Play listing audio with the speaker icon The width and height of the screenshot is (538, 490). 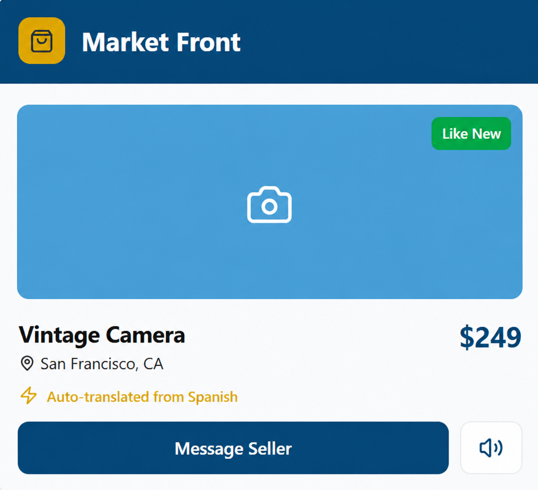491,448
